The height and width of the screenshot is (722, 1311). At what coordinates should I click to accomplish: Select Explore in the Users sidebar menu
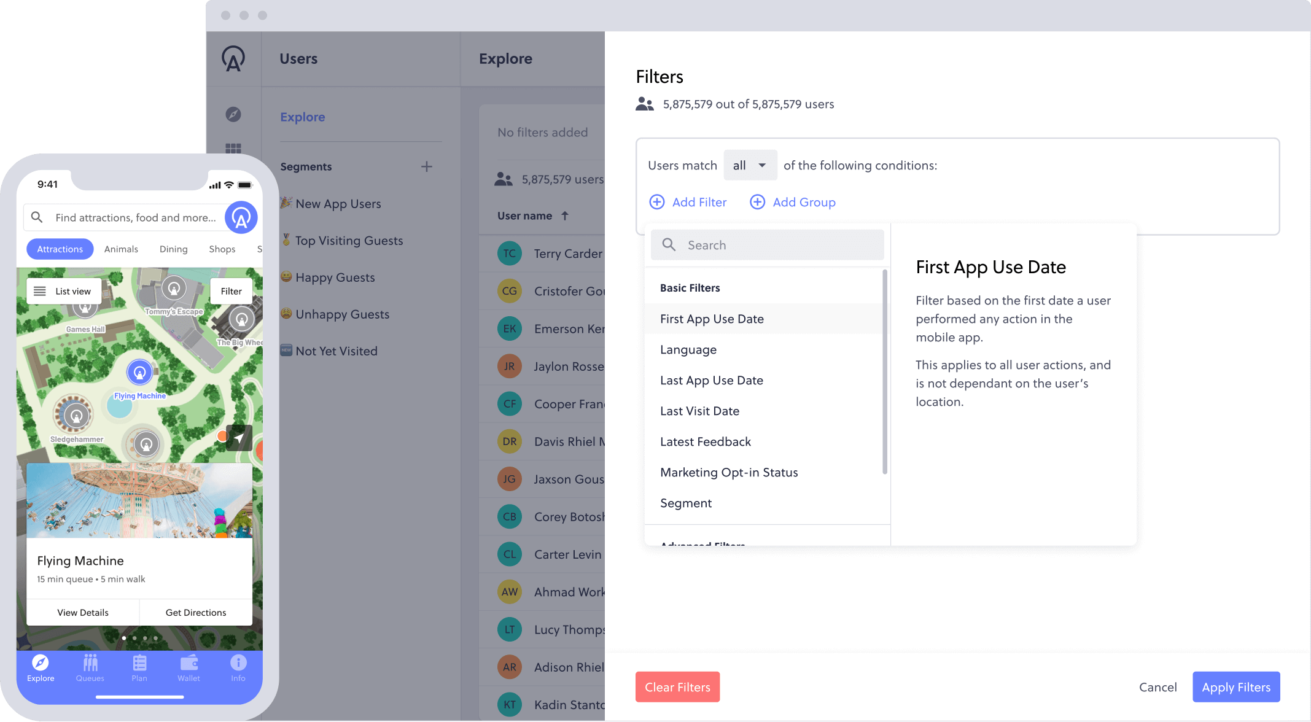[x=303, y=117]
